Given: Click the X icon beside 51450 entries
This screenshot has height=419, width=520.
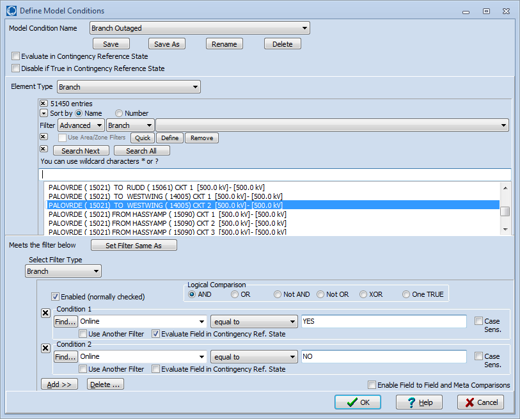Looking at the screenshot, I should pyautogui.click(x=43, y=104).
